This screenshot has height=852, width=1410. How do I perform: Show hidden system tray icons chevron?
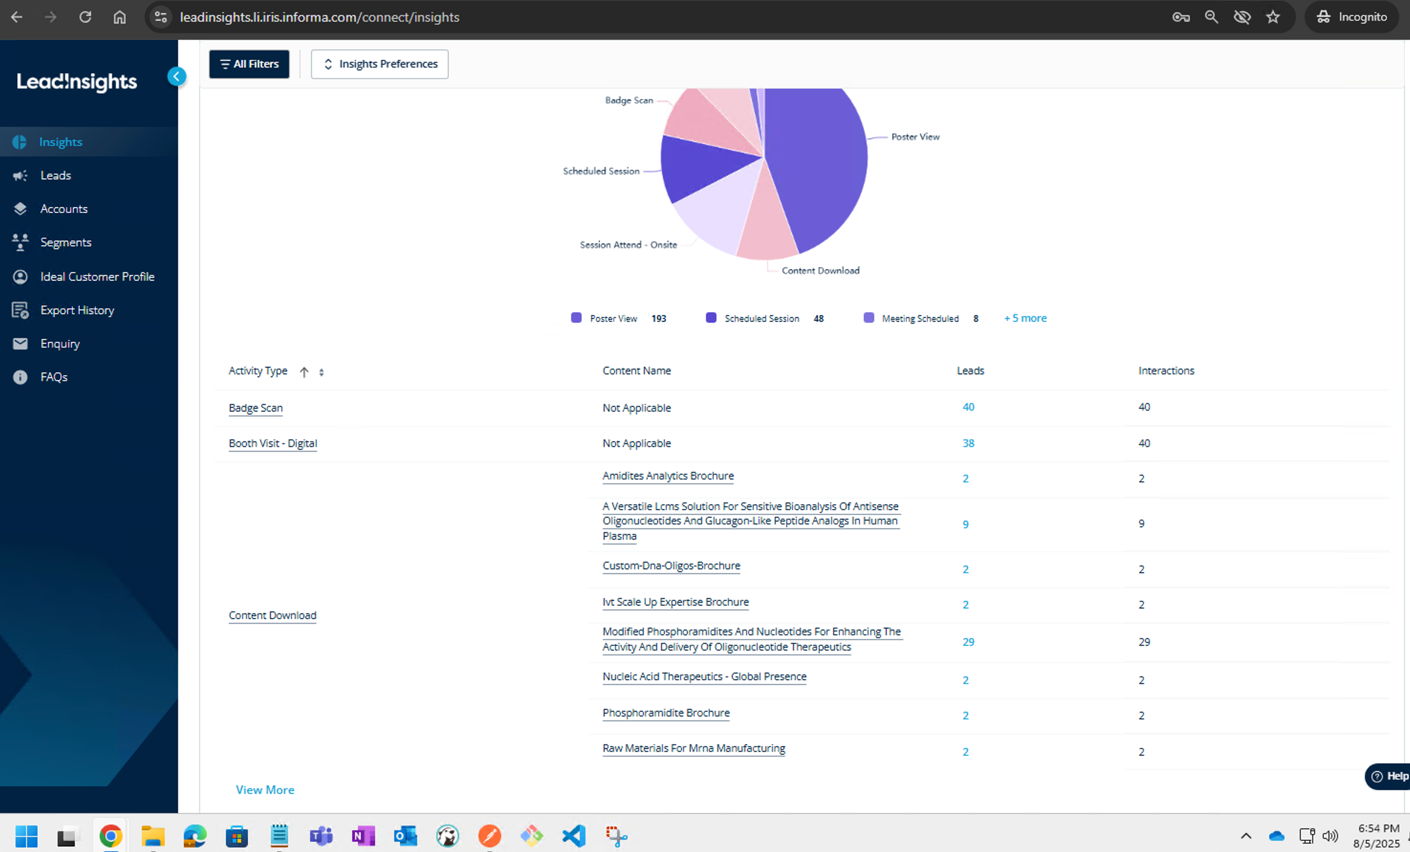point(1246,836)
